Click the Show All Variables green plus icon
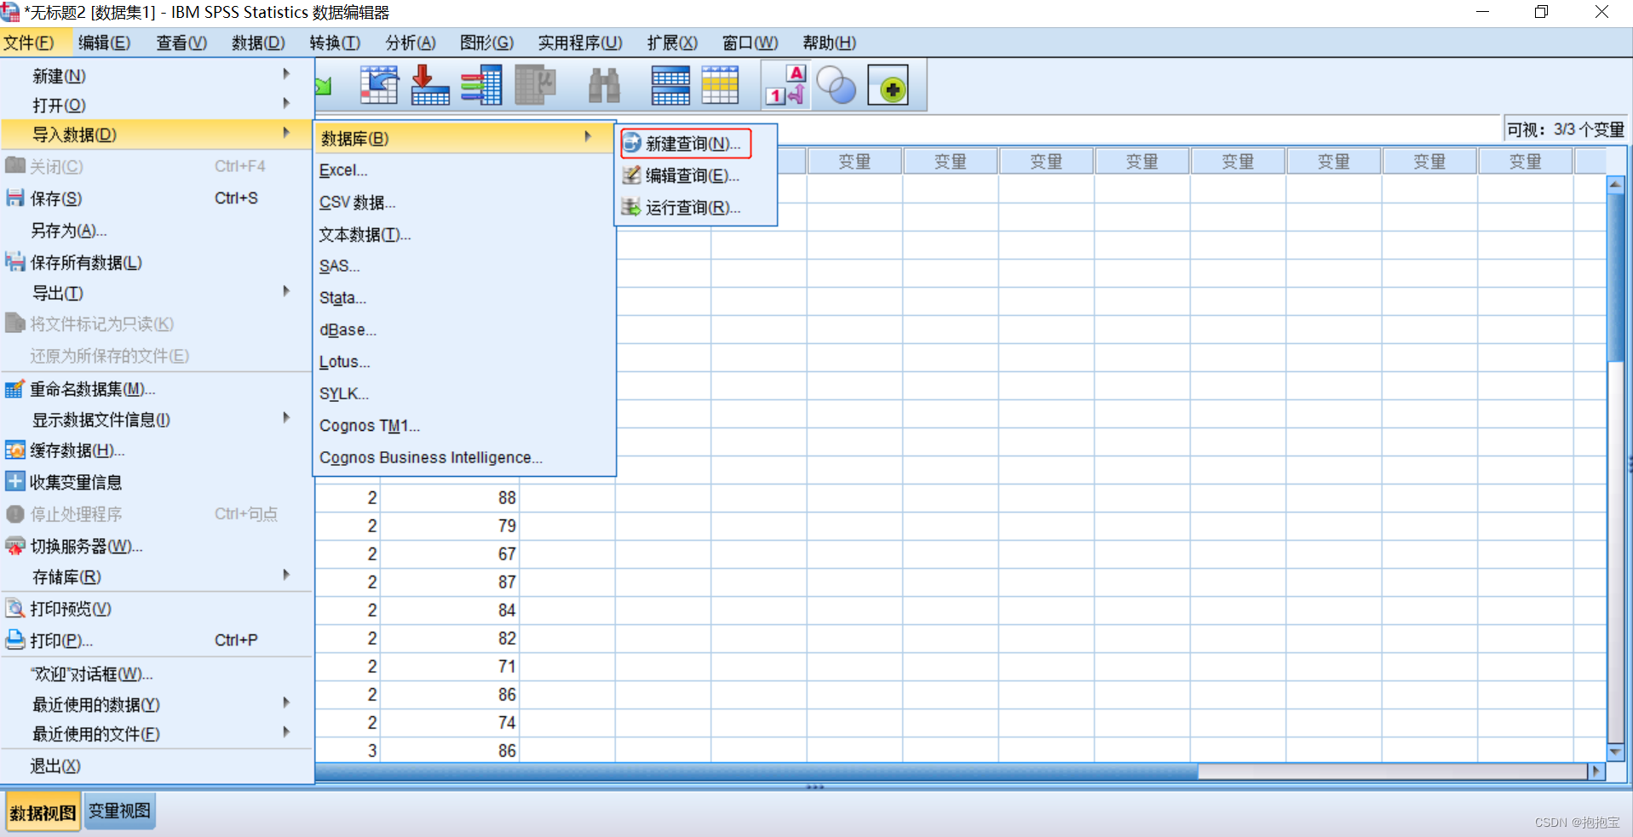Image resolution: width=1633 pixels, height=837 pixels. (888, 85)
